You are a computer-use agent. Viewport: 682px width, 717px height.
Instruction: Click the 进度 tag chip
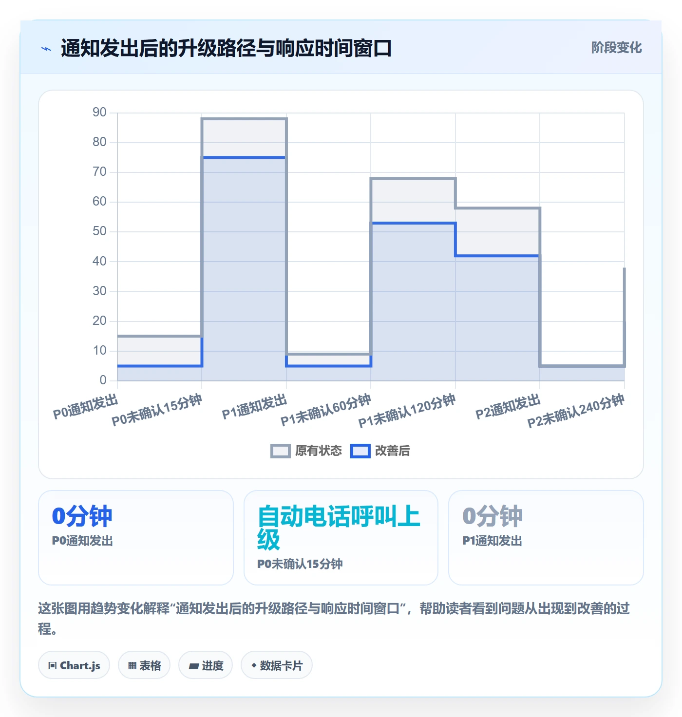(x=206, y=665)
